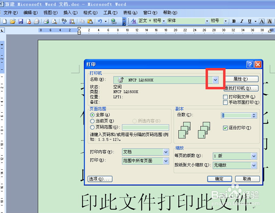Image resolution: width=275 pixels, height=213 pixels.
Task: Click the 选项 options button
Action: tap(100, 179)
